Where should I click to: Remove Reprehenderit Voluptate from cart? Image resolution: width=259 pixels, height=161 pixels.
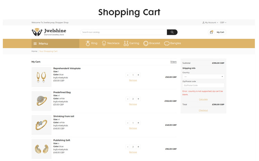[133, 80]
